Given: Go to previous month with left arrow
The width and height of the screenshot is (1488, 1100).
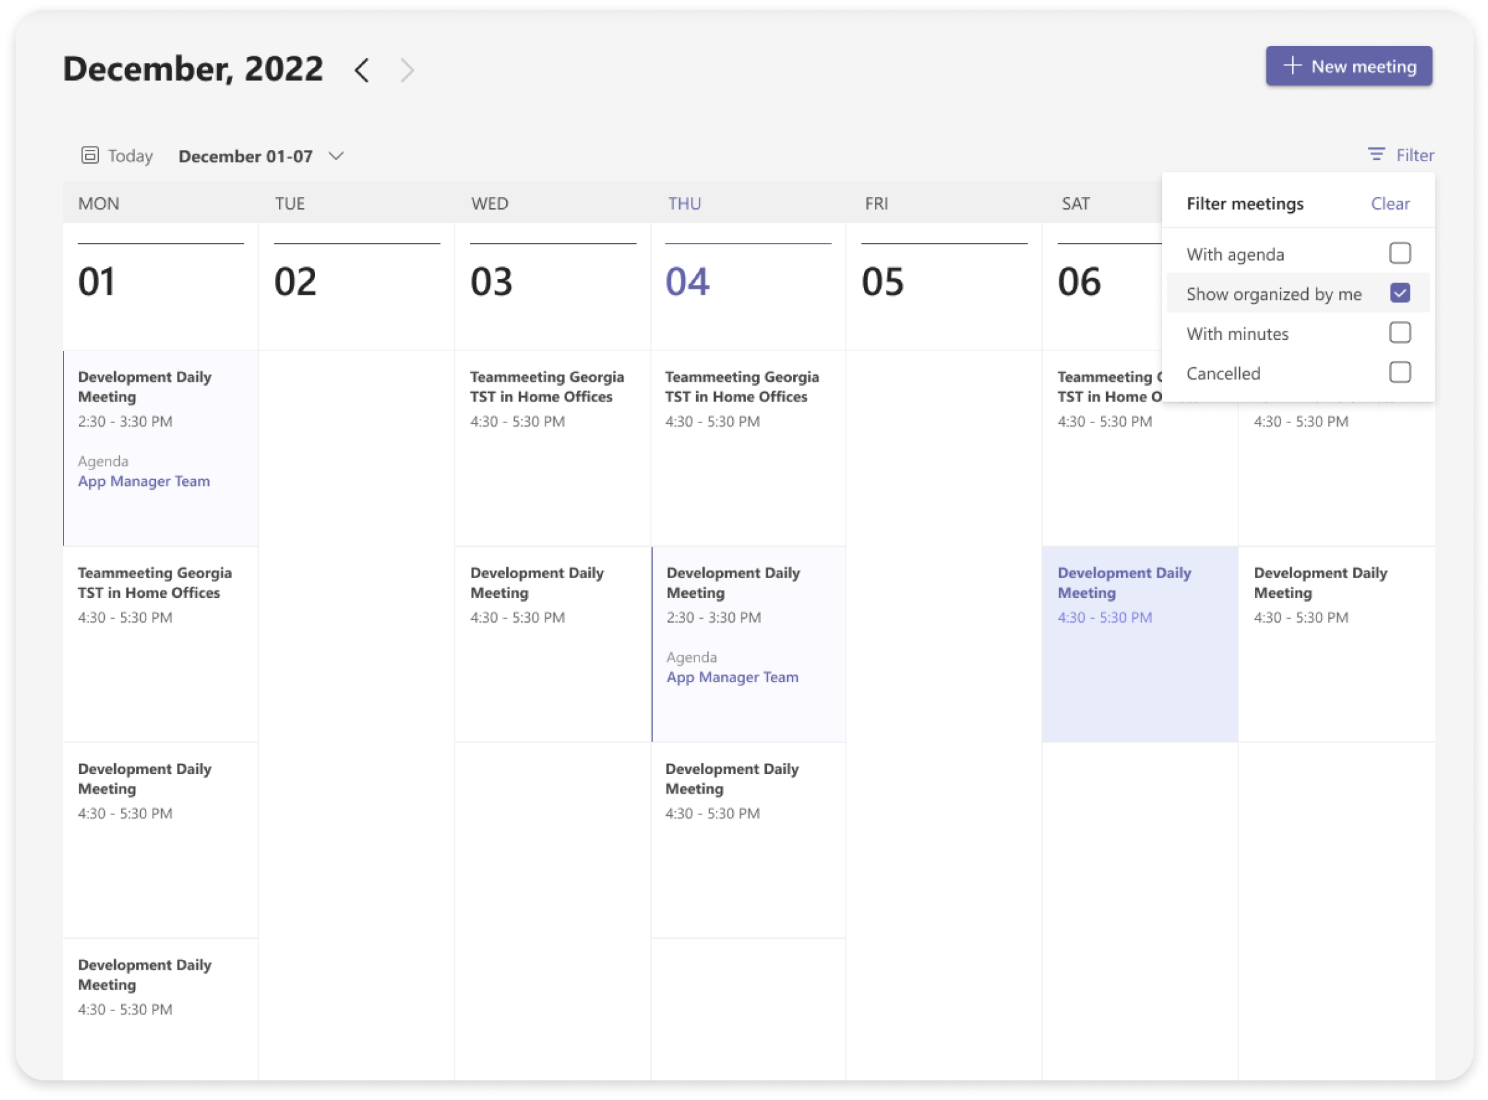Looking at the screenshot, I should (x=362, y=70).
